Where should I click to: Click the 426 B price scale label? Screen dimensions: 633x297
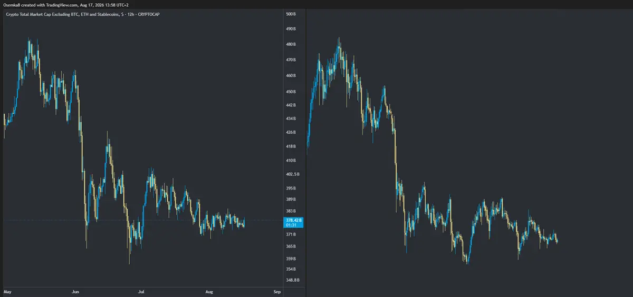291,132
